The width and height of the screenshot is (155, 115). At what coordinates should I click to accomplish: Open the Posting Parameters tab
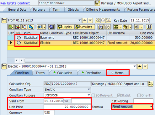[x=141, y=9]
